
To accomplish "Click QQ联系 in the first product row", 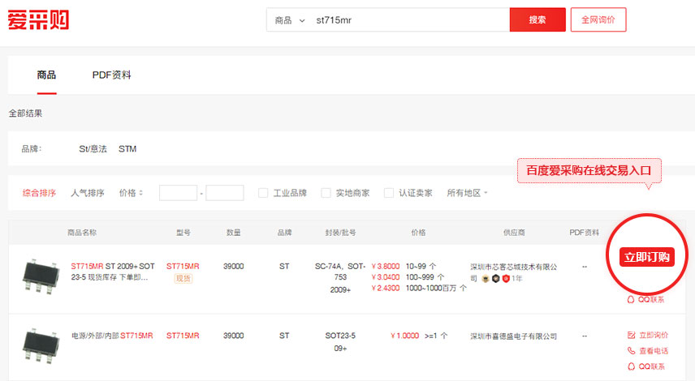I will tap(645, 300).
